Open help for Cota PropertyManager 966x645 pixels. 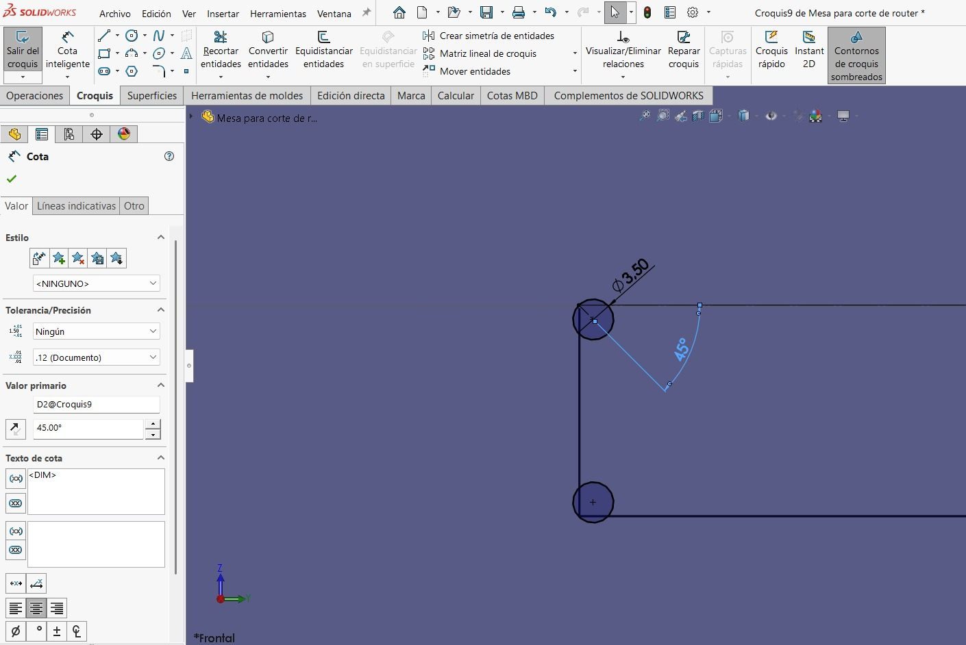point(169,156)
